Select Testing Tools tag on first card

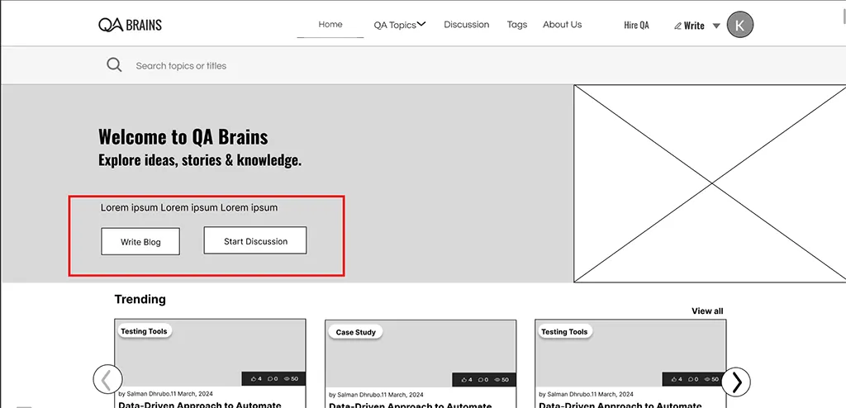click(x=144, y=331)
